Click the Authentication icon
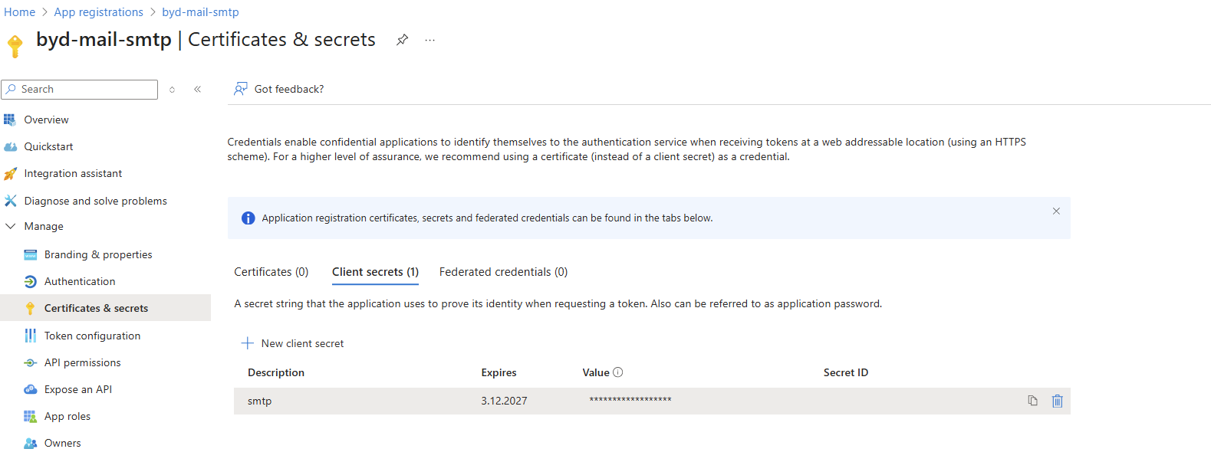The width and height of the screenshot is (1211, 462). [31, 281]
